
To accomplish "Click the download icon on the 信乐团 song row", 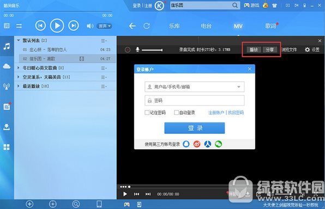I will pyautogui.click(x=82, y=59).
